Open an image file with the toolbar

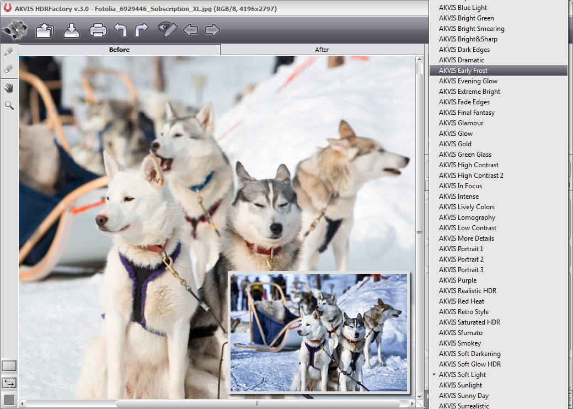pyautogui.click(x=45, y=30)
